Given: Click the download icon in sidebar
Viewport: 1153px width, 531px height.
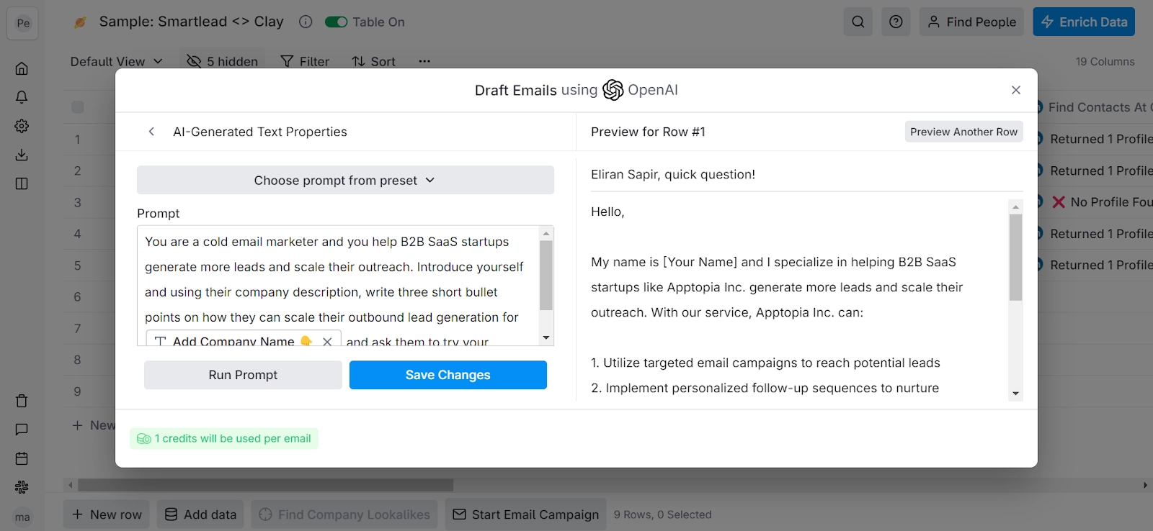Looking at the screenshot, I should pyautogui.click(x=22, y=155).
